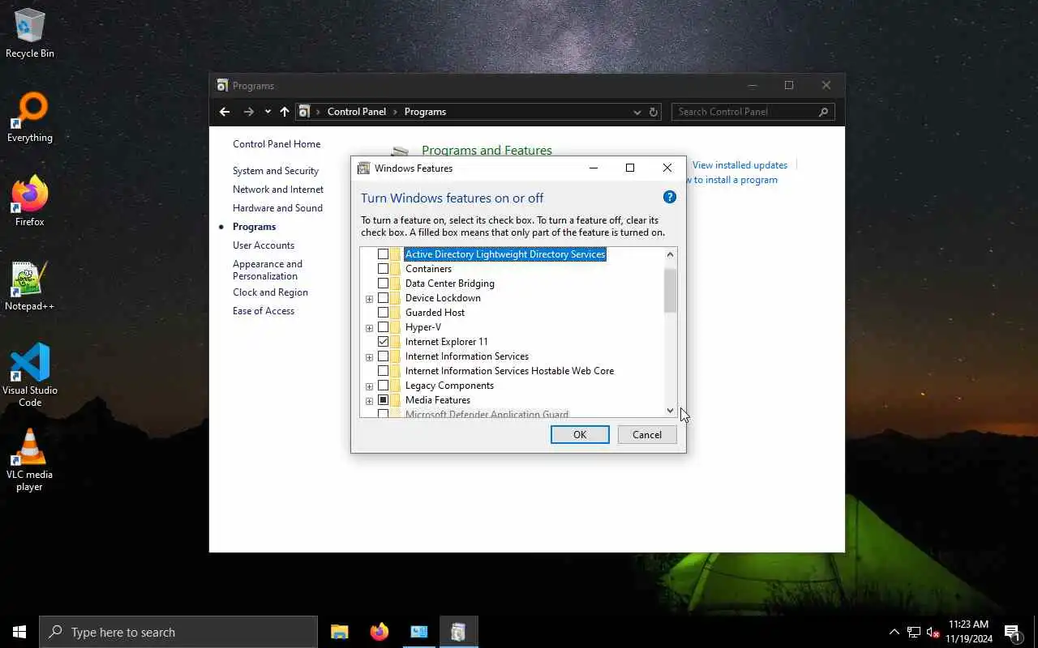
Task: Switch to the Windows Features taskbar icon
Action: (458, 632)
